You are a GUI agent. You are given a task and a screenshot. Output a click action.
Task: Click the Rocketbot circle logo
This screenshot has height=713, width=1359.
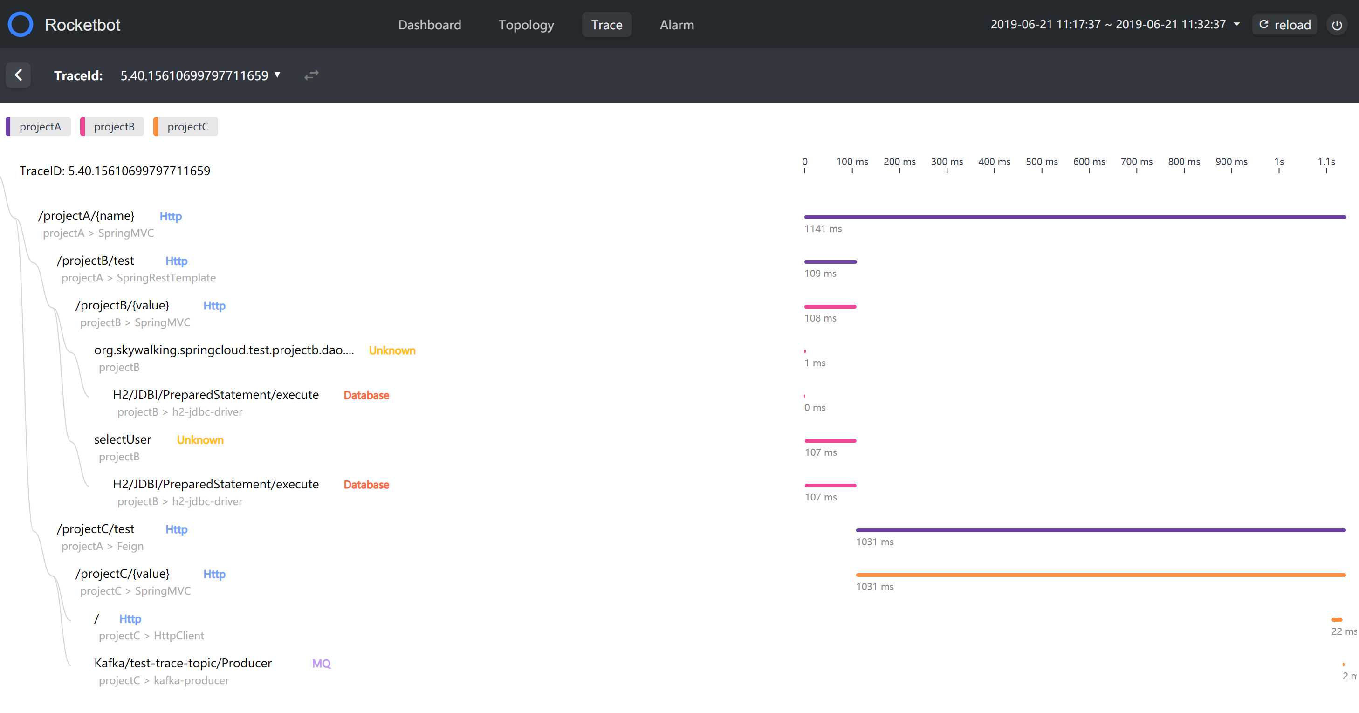[21, 24]
